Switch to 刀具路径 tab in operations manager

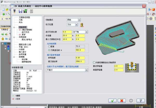[x=4, y=30]
